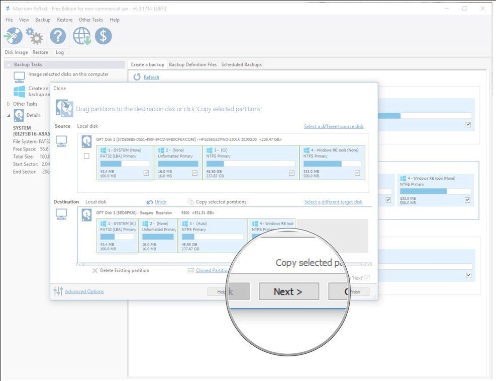Click the Windows logo icon beside Create an image

tap(19, 91)
